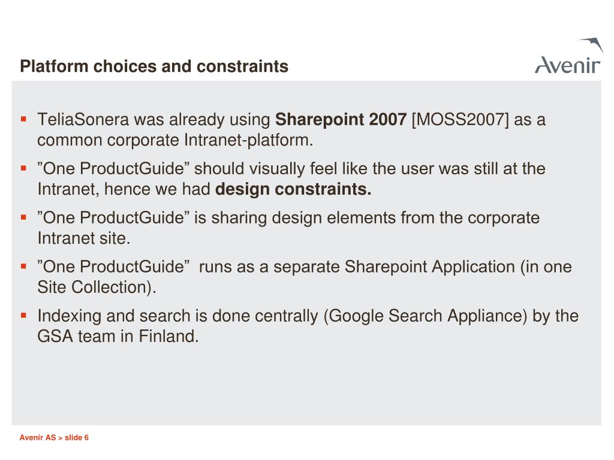This screenshot has width=614, height=460.
Task: Click the bullet beside 'runs as a separate'
Action: point(23,267)
